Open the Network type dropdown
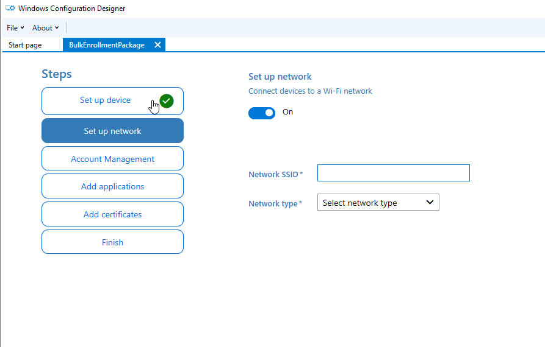This screenshot has width=545, height=347. coord(378,203)
